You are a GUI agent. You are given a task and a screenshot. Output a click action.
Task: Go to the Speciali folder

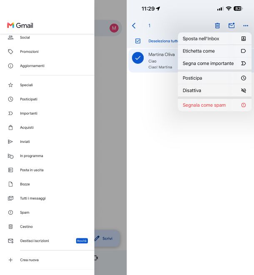click(47, 85)
